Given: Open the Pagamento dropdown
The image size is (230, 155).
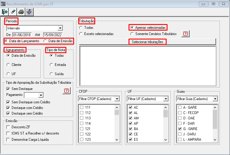Looking at the screenshot, I should (41, 95).
